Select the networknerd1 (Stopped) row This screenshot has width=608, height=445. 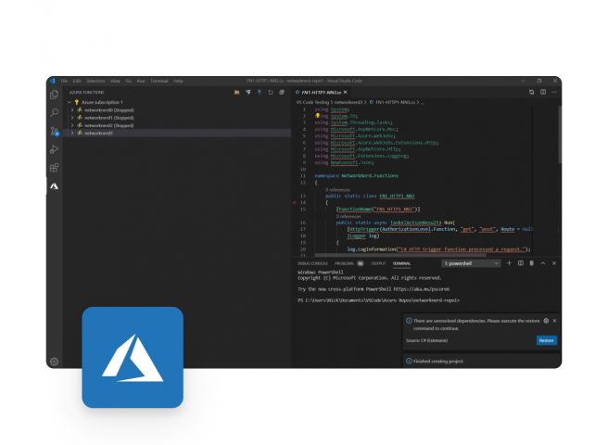tap(177, 118)
